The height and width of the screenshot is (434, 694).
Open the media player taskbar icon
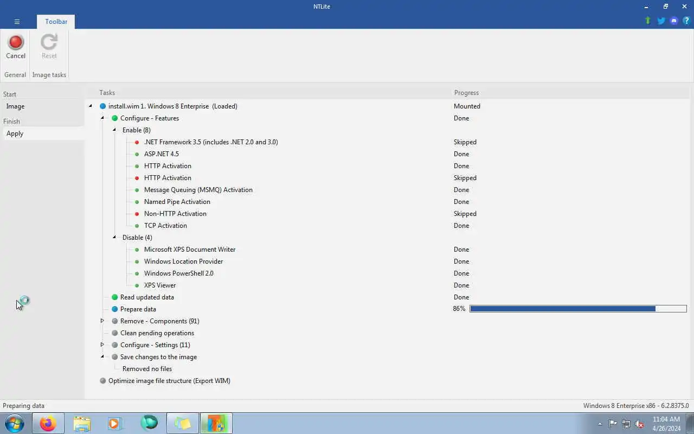115,423
